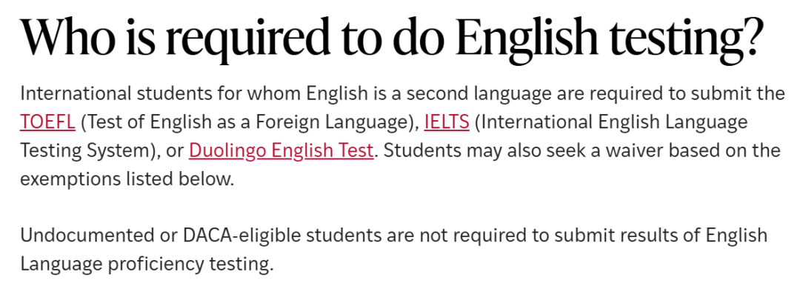The height and width of the screenshot is (292, 800).
Task: Click the text 'DACA-eligible'
Action: [x=241, y=236]
